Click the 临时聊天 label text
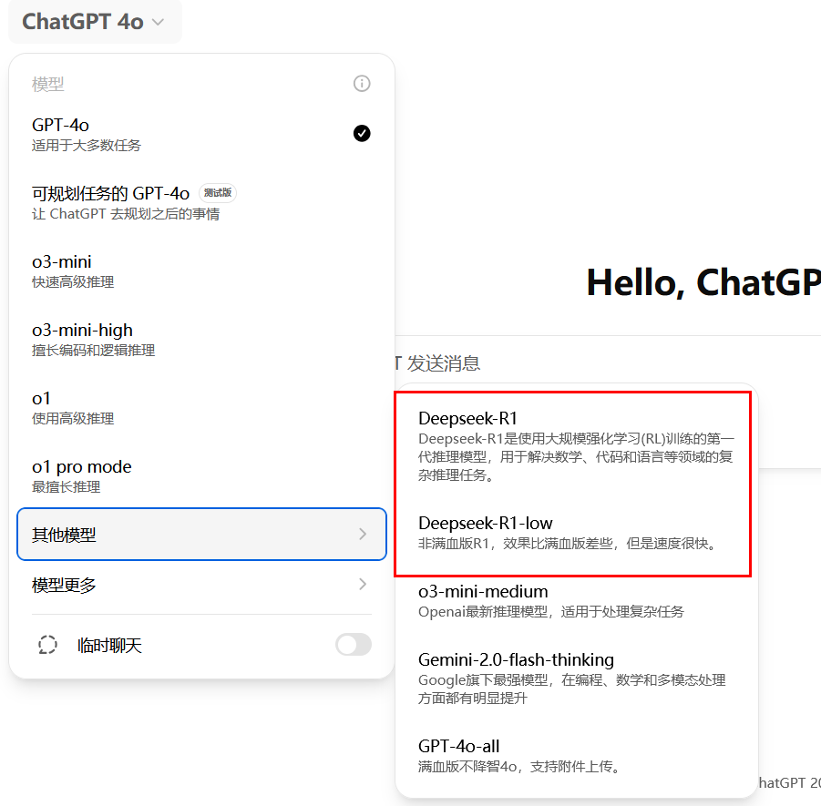Image resolution: width=821 pixels, height=806 pixels. click(x=109, y=646)
